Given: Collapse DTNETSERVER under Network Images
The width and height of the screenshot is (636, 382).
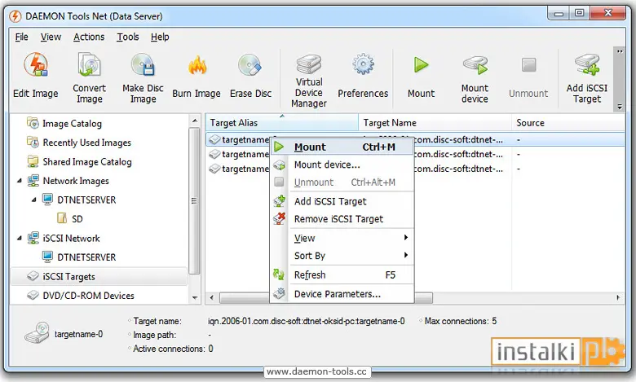Looking at the screenshot, I should [x=34, y=200].
